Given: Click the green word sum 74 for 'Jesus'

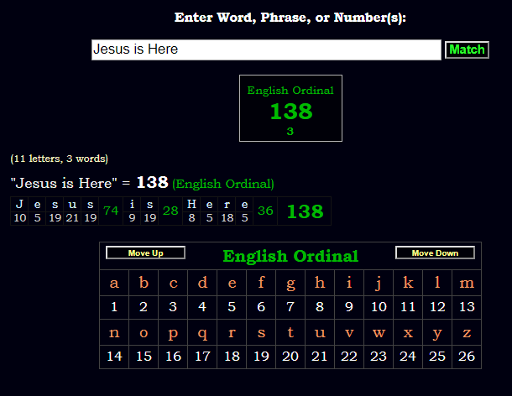Looking at the screenshot, I should click(111, 211).
